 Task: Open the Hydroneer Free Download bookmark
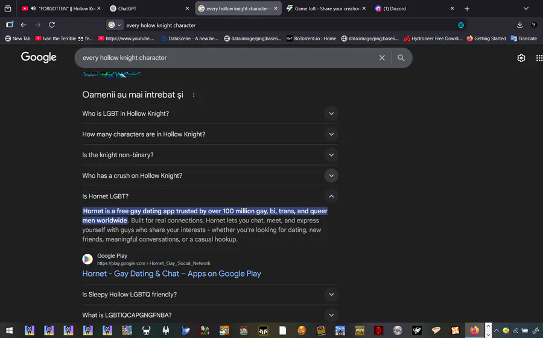click(433, 39)
